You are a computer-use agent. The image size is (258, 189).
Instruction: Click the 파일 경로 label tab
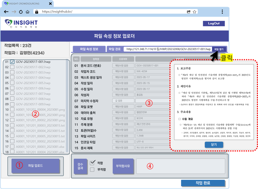(115, 49)
